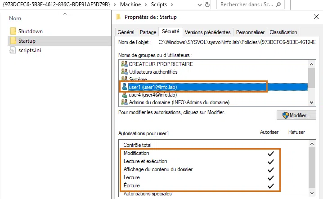
Task: Open the Versions précédentes tab
Action: (x=208, y=32)
